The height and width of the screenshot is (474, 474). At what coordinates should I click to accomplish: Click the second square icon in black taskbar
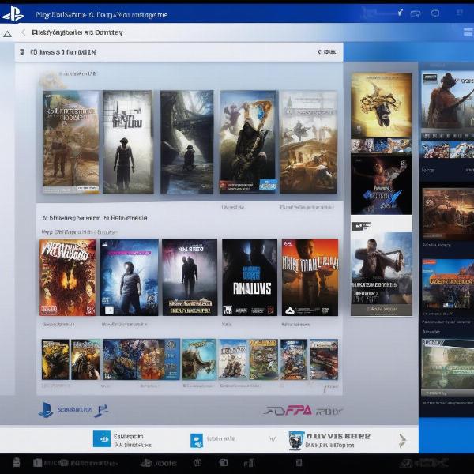point(38,463)
